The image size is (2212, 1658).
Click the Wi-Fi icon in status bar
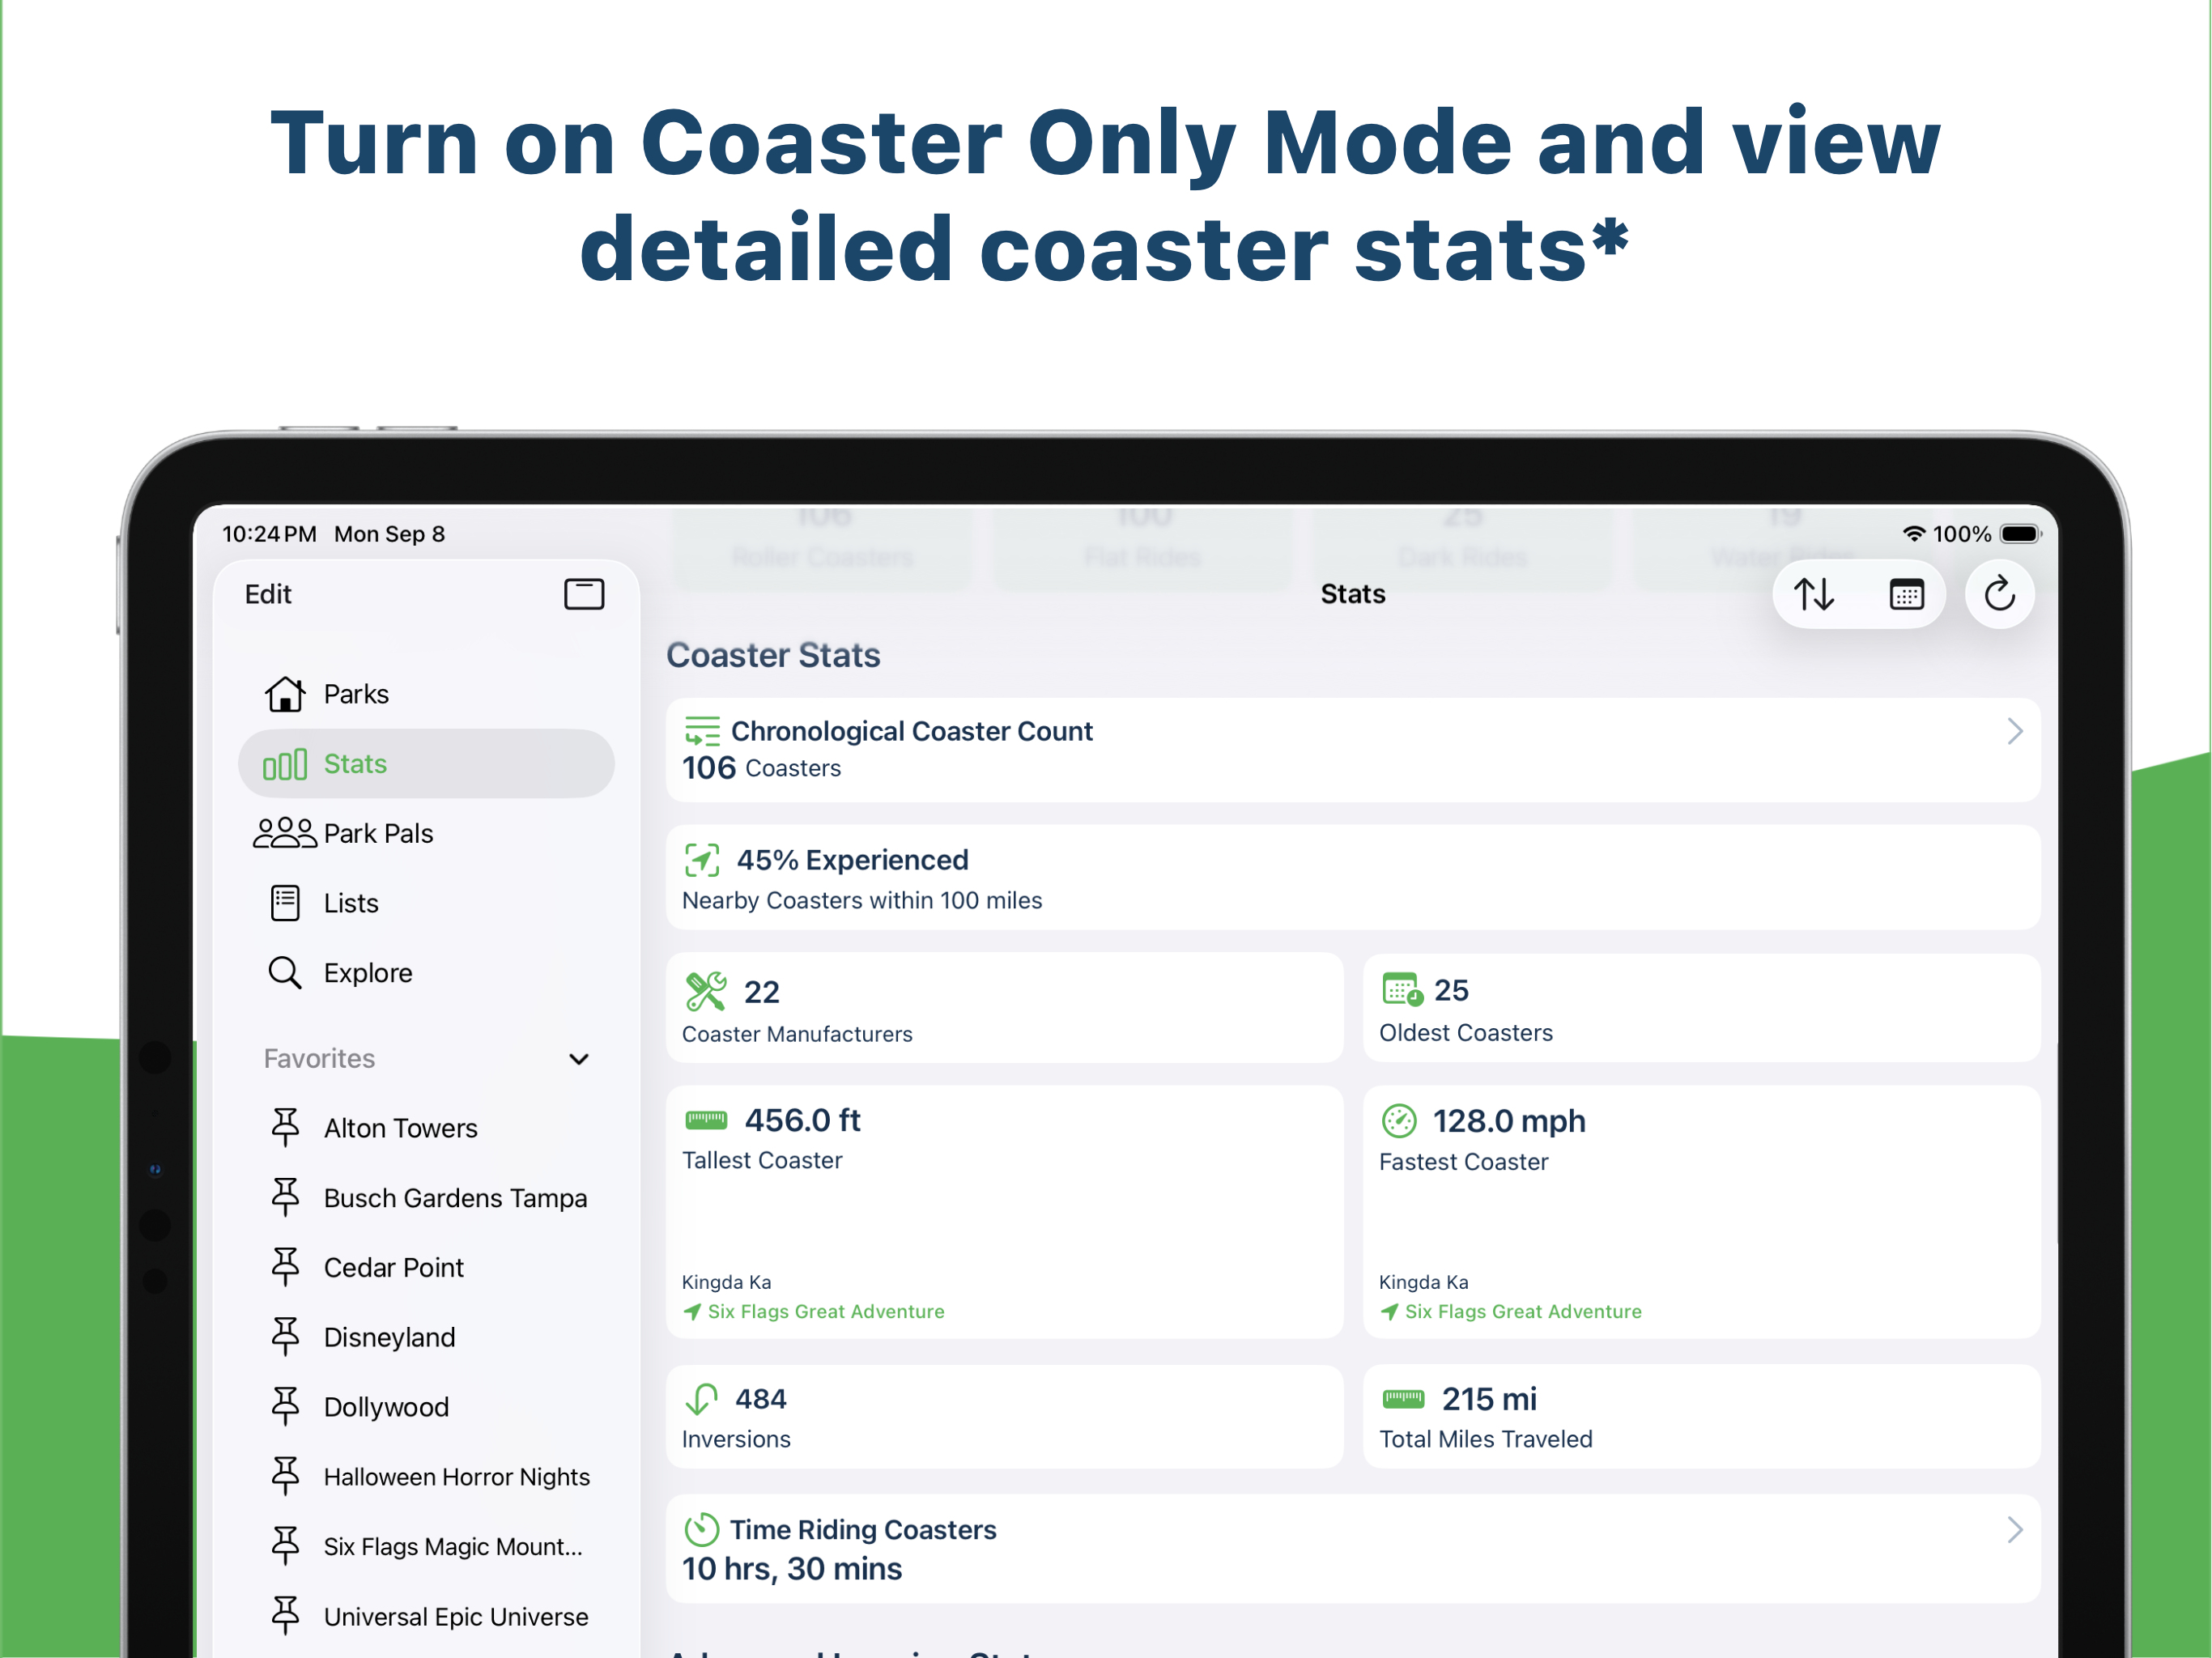1914,534
